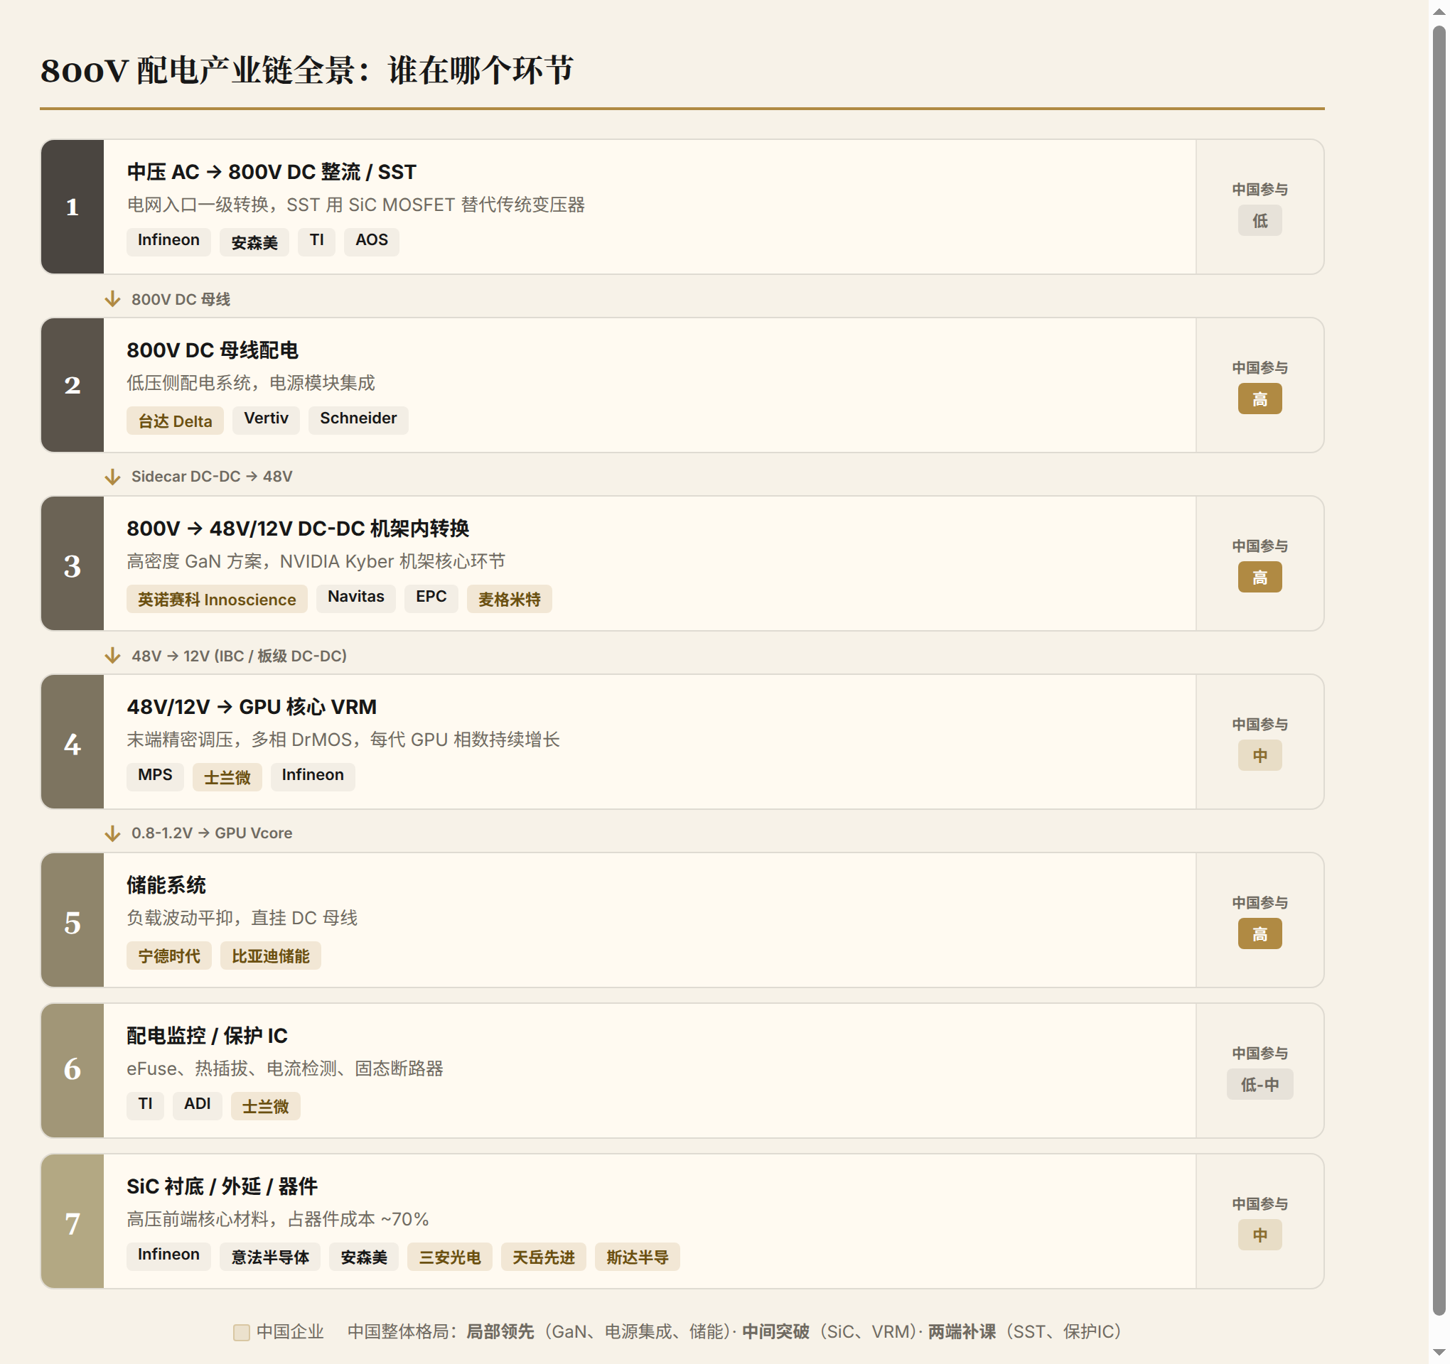Click the vertical scrollbar thumb
The height and width of the screenshot is (1364, 1450).
1439,671
